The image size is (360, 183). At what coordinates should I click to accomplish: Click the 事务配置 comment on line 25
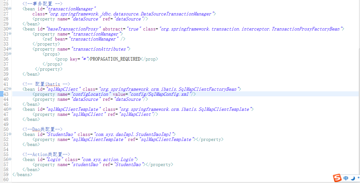point(42,4)
